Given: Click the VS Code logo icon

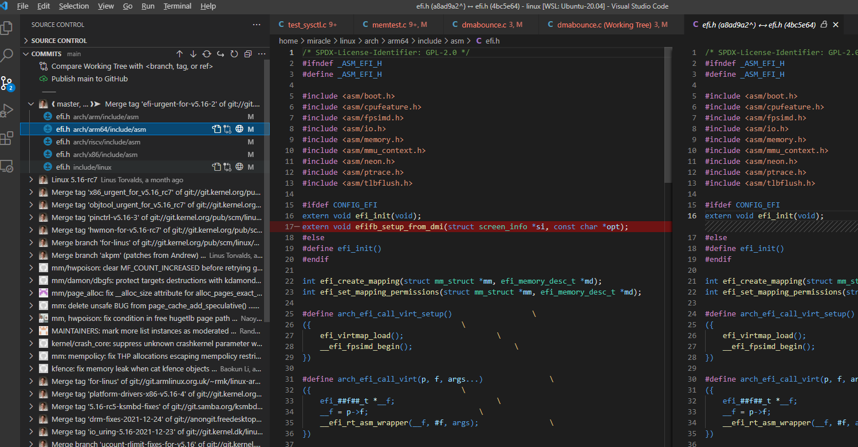Looking at the screenshot, I should (5, 6).
